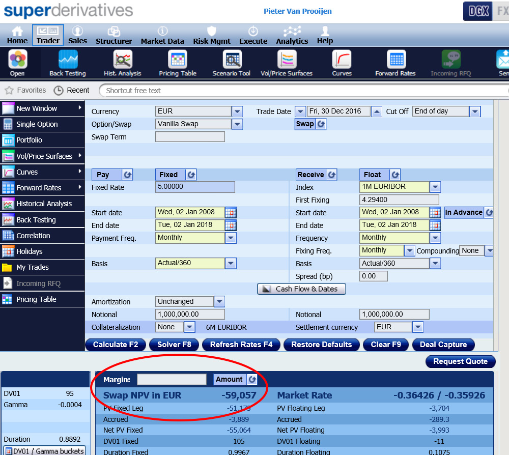The width and height of the screenshot is (509, 455).
Task: Expand the Index 1M EURIBOR dropdown
Action: [x=435, y=187]
